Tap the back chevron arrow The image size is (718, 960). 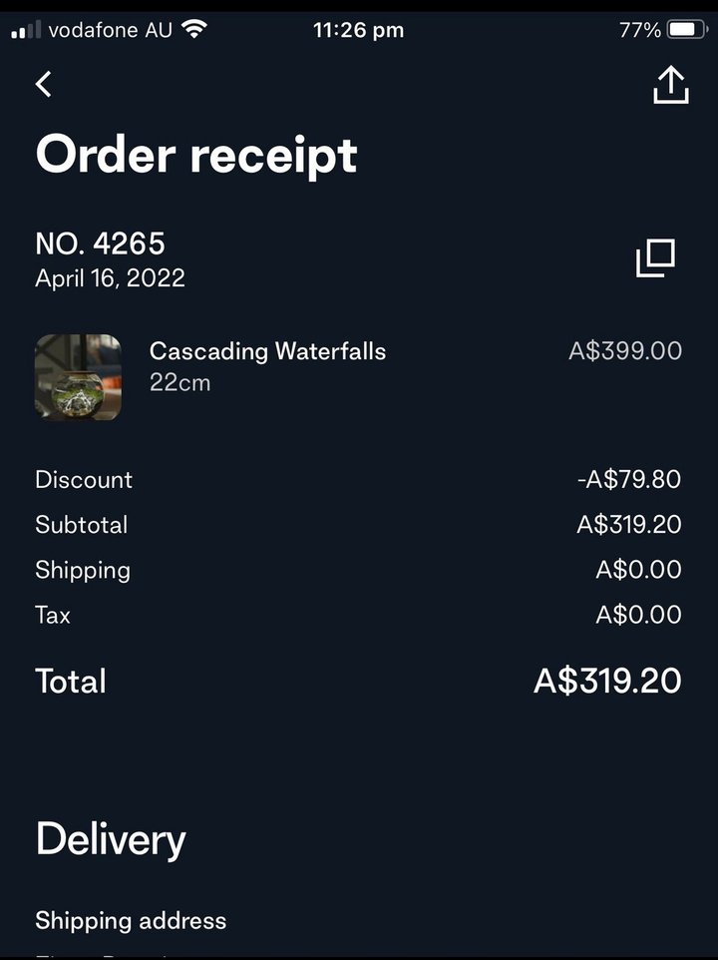point(44,84)
